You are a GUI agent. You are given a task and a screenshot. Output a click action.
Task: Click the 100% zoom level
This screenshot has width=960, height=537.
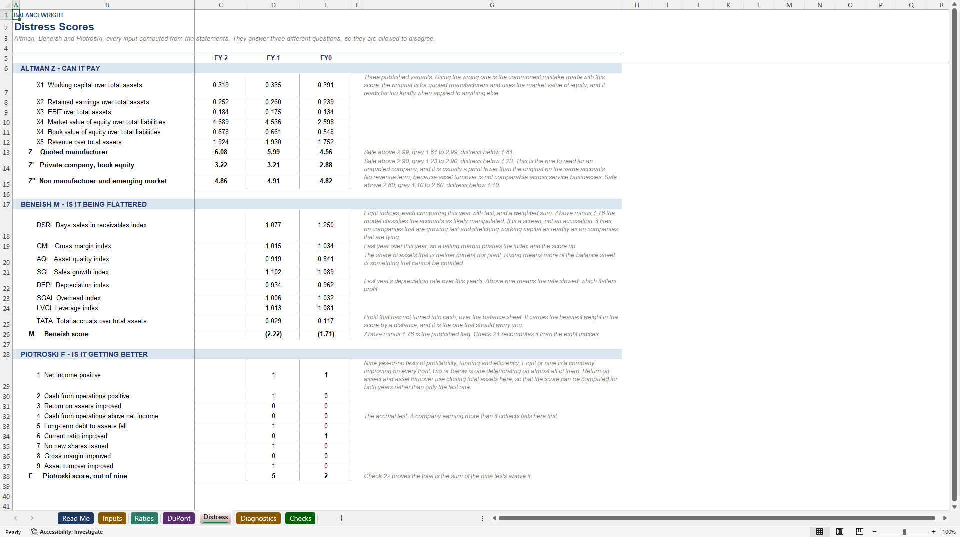pyautogui.click(x=949, y=532)
